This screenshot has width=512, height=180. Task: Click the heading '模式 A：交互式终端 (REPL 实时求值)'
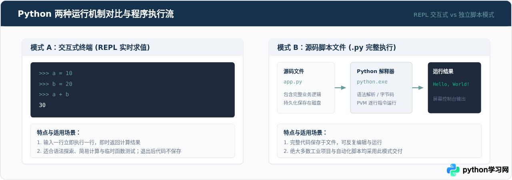pyautogui.click(x=90, y=47)
